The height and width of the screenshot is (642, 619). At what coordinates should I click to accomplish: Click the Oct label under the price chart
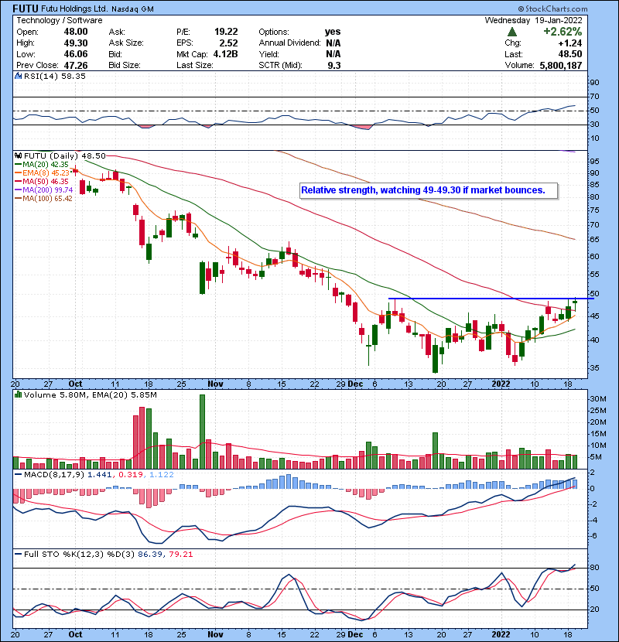(75, 384)
